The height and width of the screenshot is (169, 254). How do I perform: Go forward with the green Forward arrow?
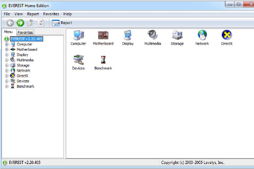click(21, 23)
